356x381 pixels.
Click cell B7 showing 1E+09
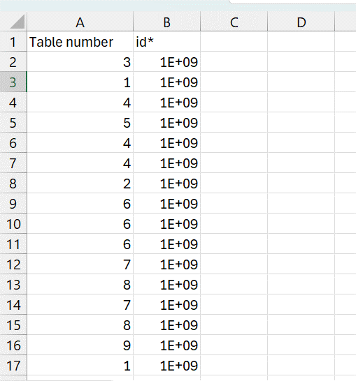pyautogui.click(x=166, y=163)
